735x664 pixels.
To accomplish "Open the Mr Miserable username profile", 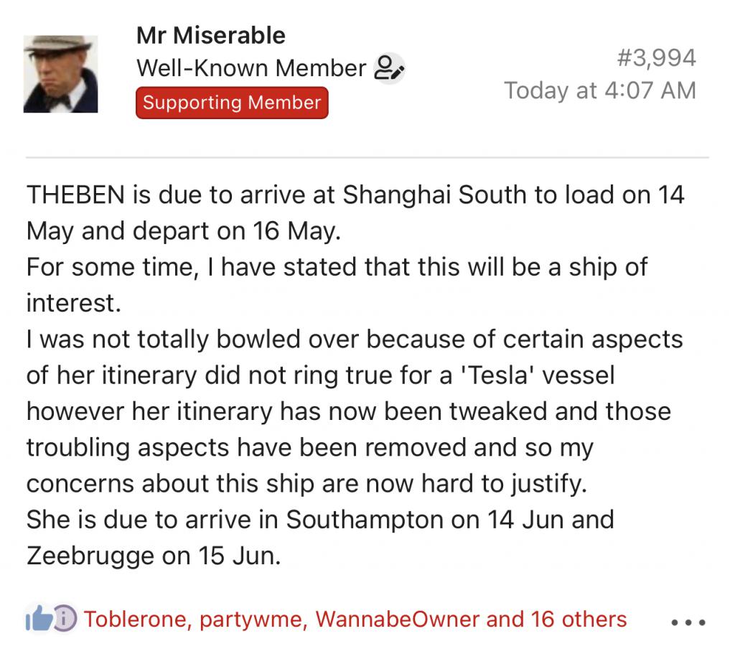I will tap(211, 36).
